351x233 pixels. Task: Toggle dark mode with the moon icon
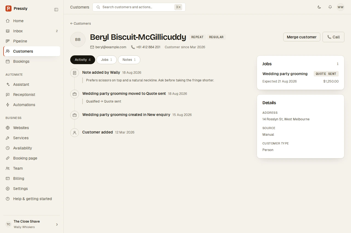319,7
